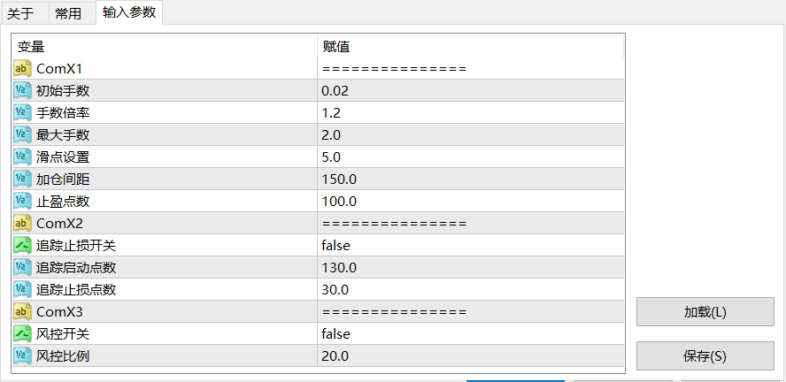
Task: Click the boolean icon beside 风控开关
Action: pyautogui.click(x=23, y=334)
